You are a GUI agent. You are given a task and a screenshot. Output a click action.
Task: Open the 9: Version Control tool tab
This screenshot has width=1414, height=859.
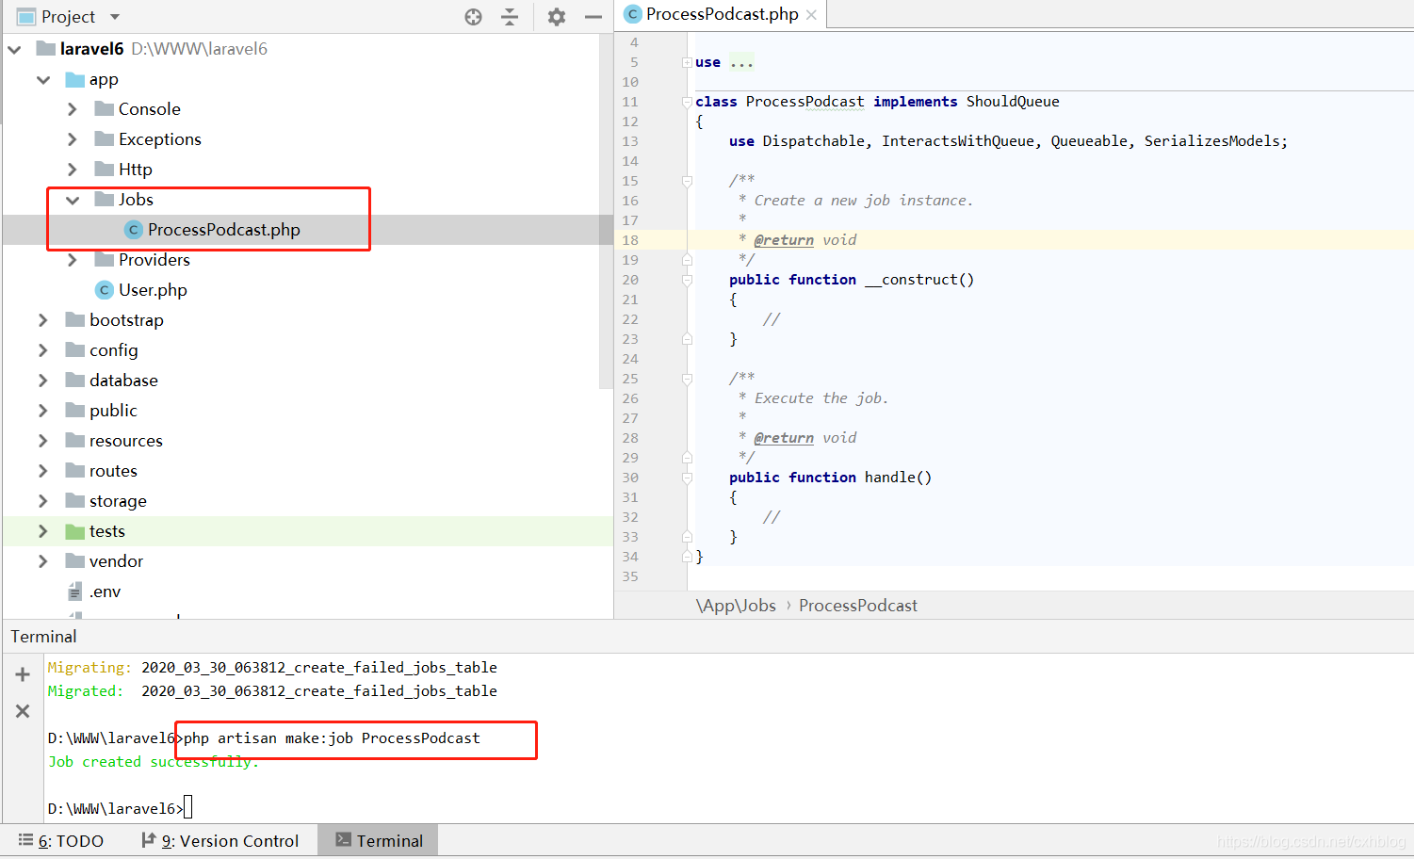click(219, 840)
